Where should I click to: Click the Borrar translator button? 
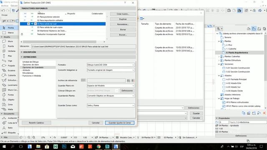coord(123,30)
